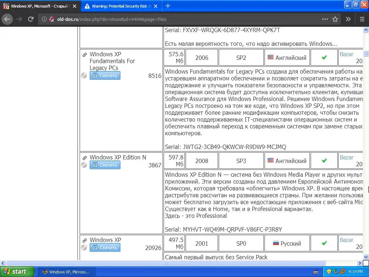Click CD icon for Windows XP 2001 entry

84,247
